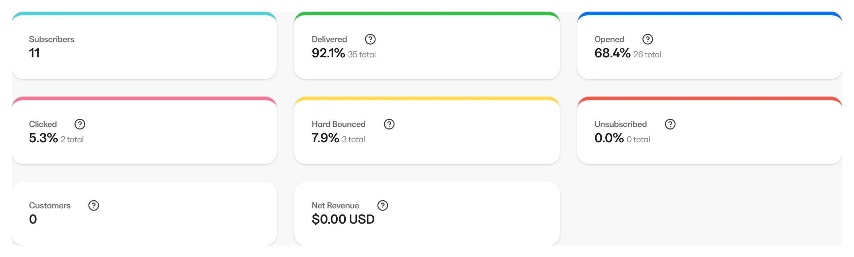The width and height of the screenshot is (854, 257).
Task: Click the Unsubscribed help icon
Action: point(670,124)
